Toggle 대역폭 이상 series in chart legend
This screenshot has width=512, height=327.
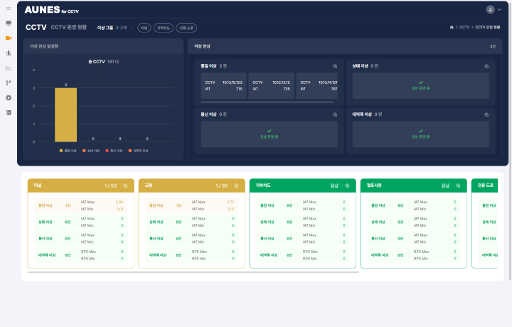point(139,151)
